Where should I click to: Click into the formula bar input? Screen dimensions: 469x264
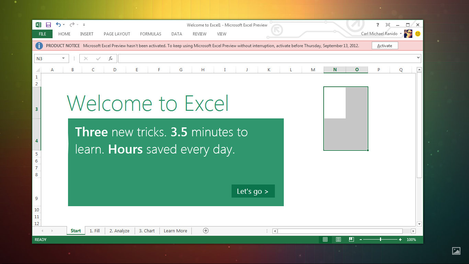[x=267, y=59]
